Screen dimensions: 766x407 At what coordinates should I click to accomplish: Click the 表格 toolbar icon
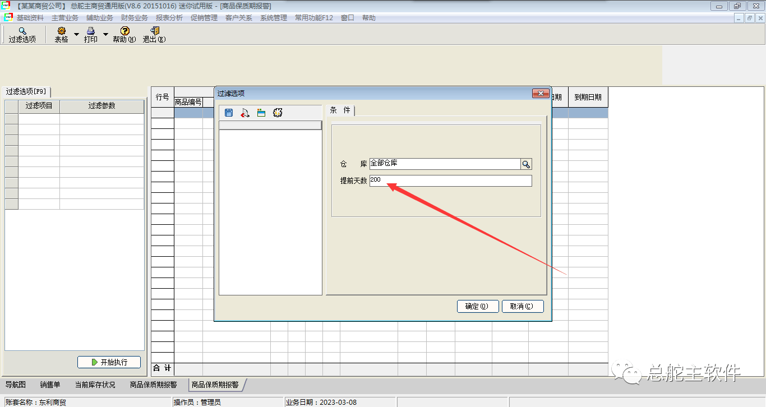pyautogui.click(x=61, y=31)
